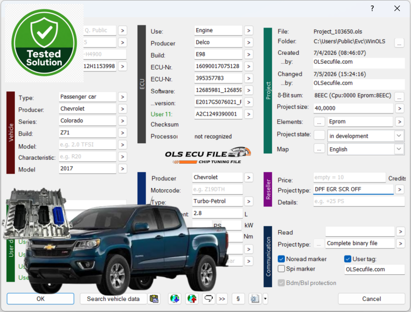This screenshot has width=411, height=312.
Task: Click the globe download icon with blue arrow
Action: 175,299
